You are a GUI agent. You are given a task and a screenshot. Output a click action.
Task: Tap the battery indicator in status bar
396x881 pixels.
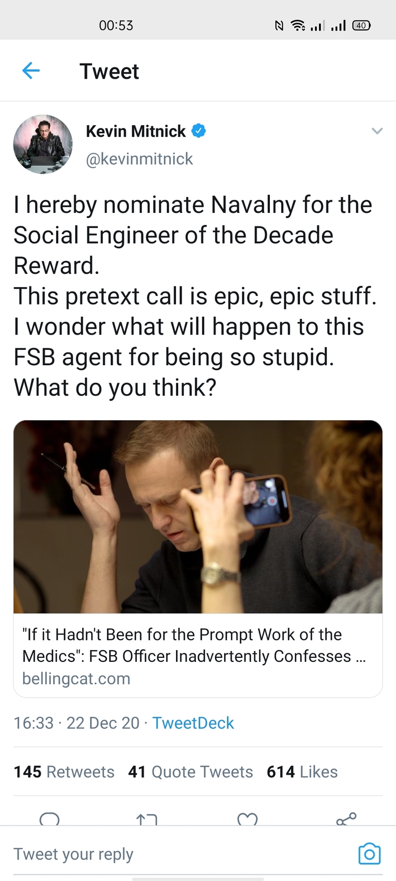tap(361, 25)
